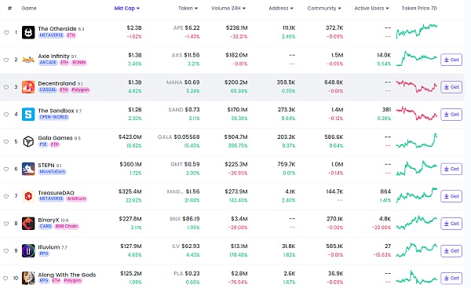Open the Along With The Gods link
Screen dimensions: 471x288
(67, 275)
